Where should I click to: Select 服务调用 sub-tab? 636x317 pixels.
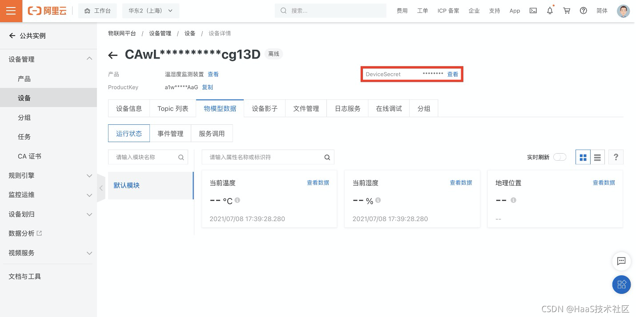point(212,133)
